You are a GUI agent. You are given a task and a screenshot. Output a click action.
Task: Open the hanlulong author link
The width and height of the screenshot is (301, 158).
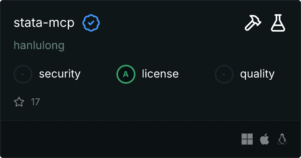tap(39, 46)
